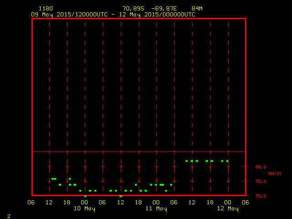Click the "10 May" date label
Screen dimensions: 292x219
point(84,209)
